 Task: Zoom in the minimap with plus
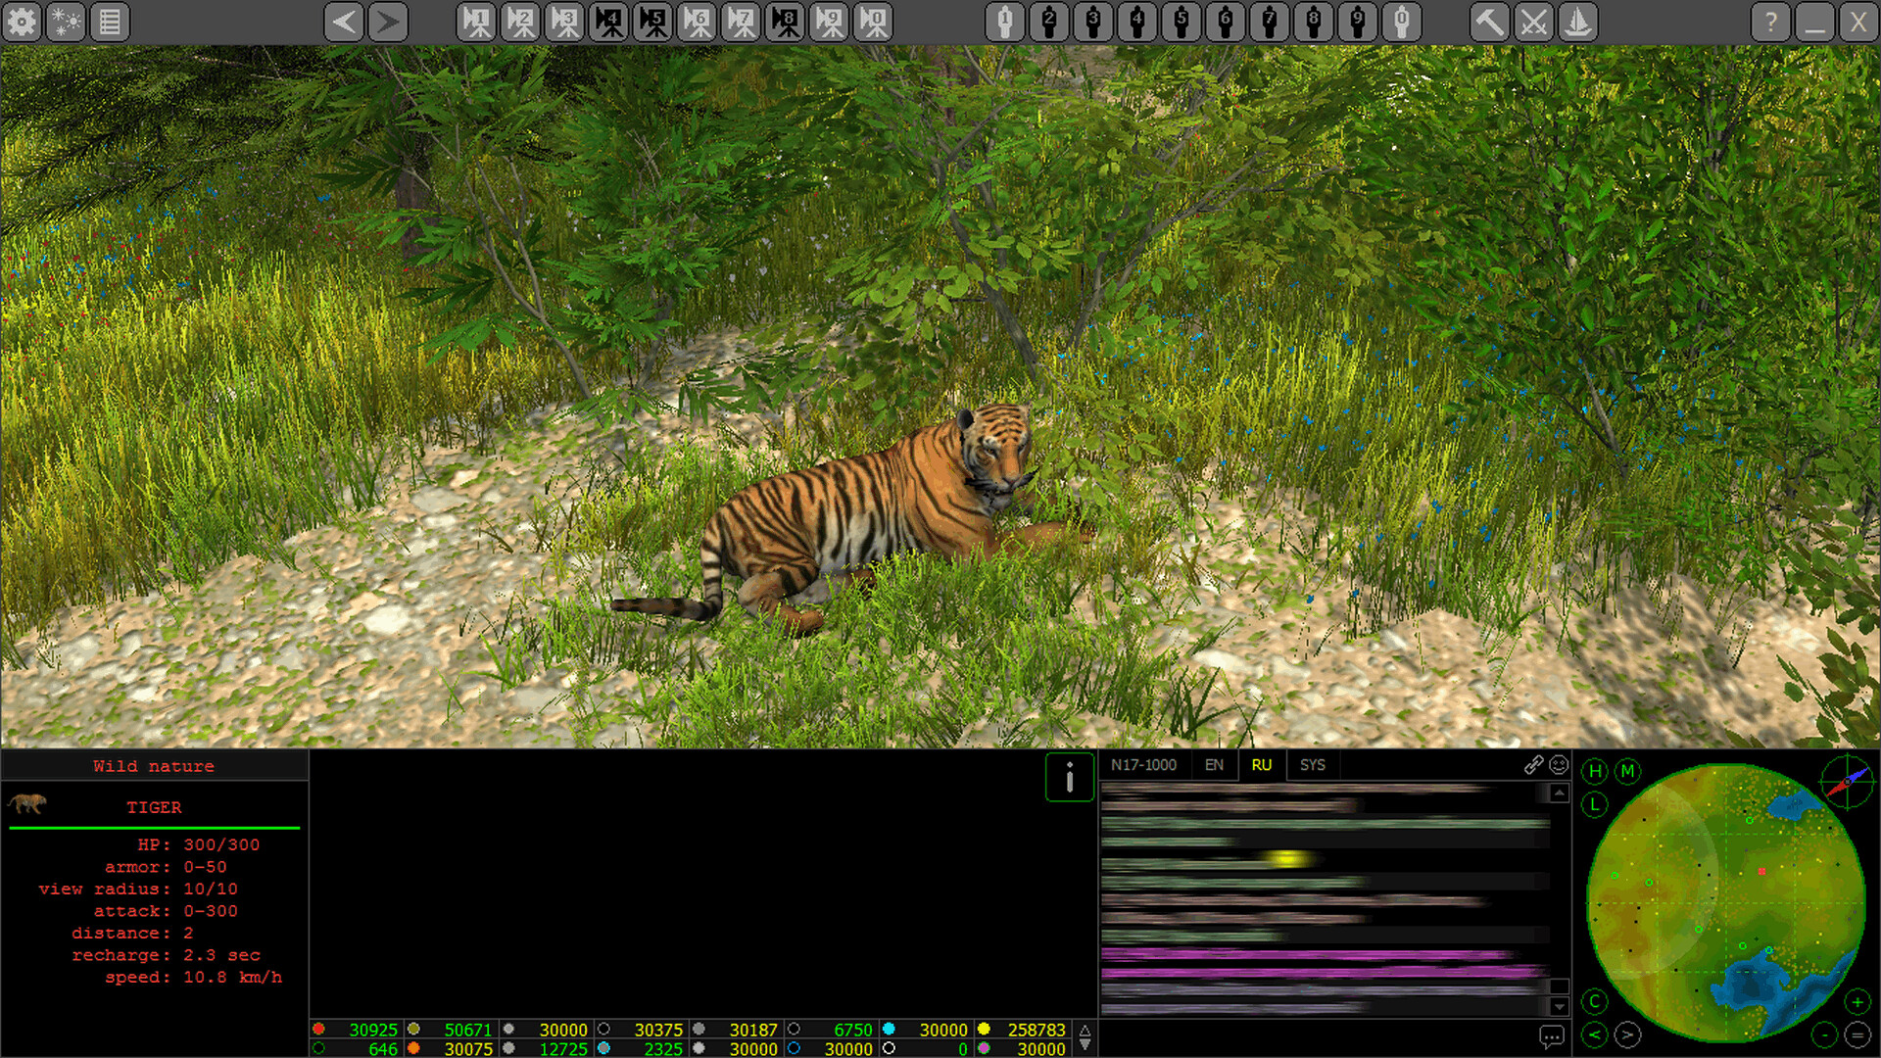[x=1857, y=1001]
